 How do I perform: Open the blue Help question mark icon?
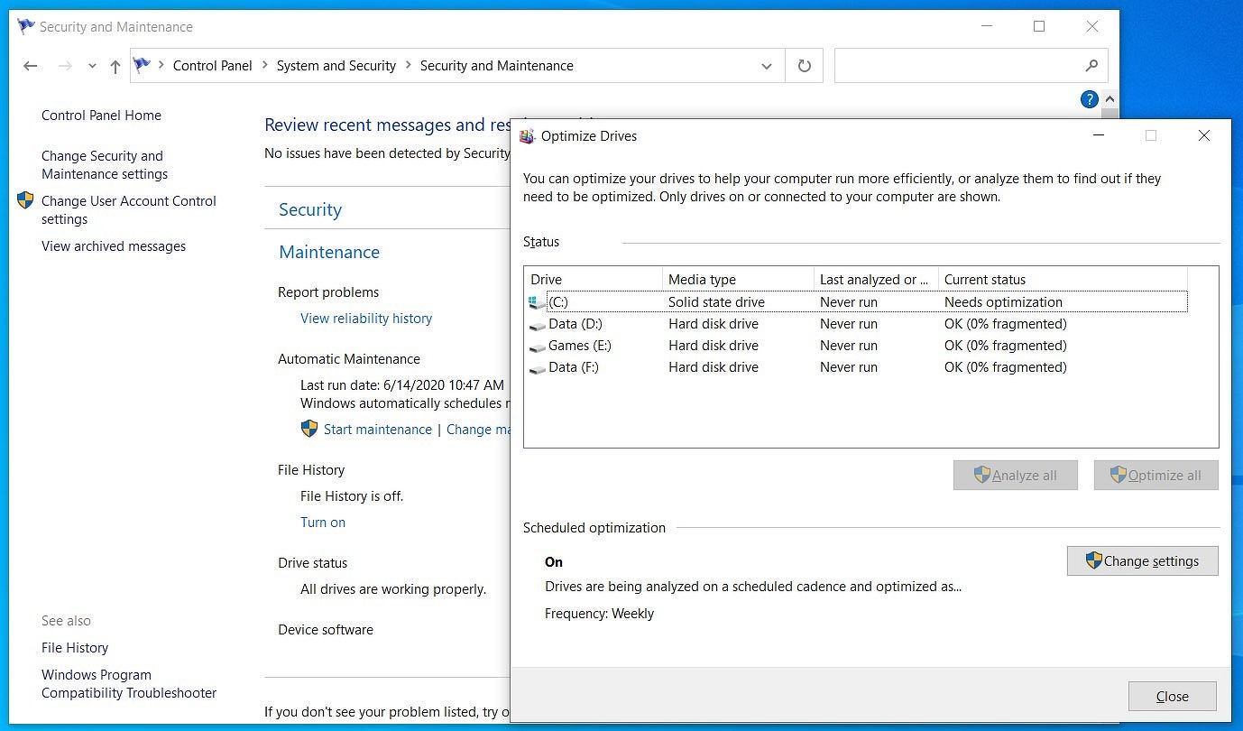coord(1089,99)
